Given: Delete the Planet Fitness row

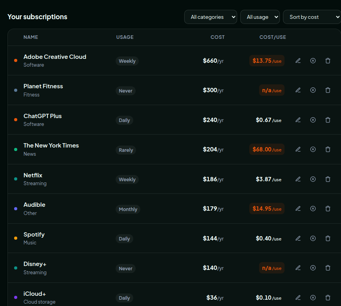Looking at the screenshot, I should pos(328,90).
